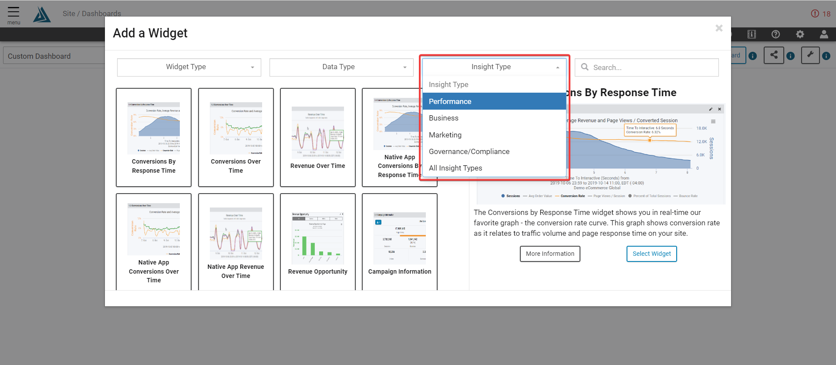Click the 'Demo eCommerce Global' chart text

[597, 188]
